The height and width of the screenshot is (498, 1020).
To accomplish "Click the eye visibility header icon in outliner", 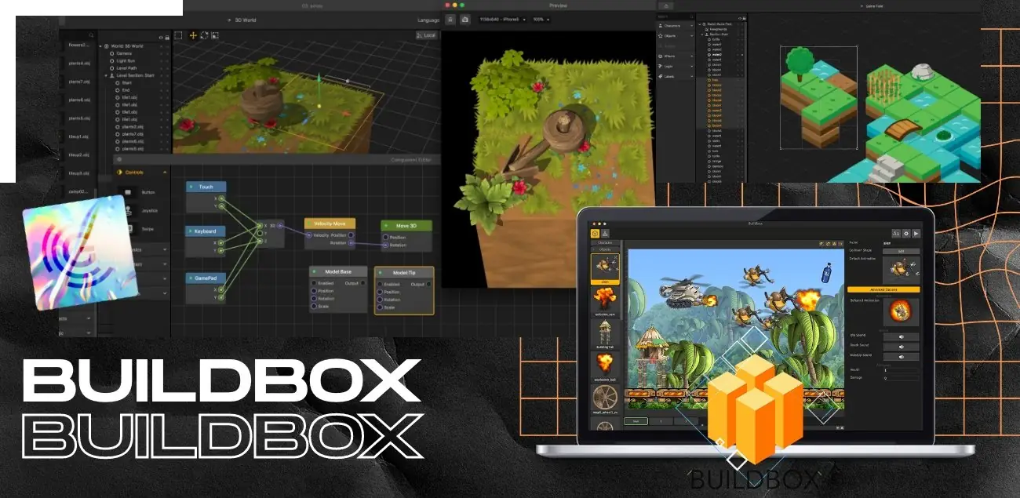I will tap(159, 37).
